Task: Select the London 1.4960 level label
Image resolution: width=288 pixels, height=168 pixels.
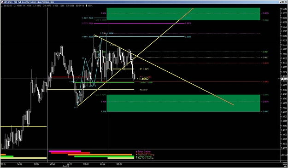Action: point(146,83)
